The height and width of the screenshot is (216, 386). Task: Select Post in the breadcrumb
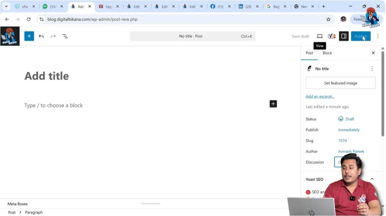coord(12,213)
